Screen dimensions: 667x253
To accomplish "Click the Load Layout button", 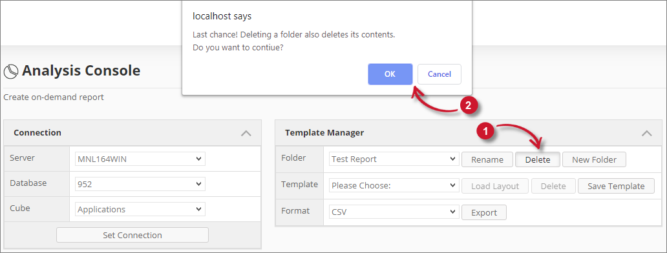I will [x=494, y=186].
